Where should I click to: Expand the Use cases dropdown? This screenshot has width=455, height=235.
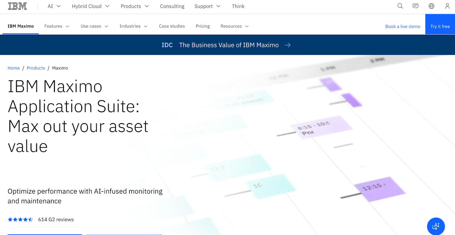[94, 26]
